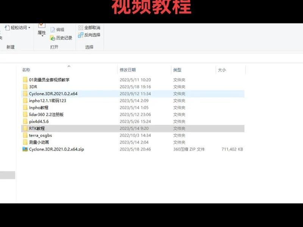Image resolution: width=303 pixels, height=227 pixels.
Task: Click folder icon of lidar360 2.2注册版
Action: click(x=25, y=115)
